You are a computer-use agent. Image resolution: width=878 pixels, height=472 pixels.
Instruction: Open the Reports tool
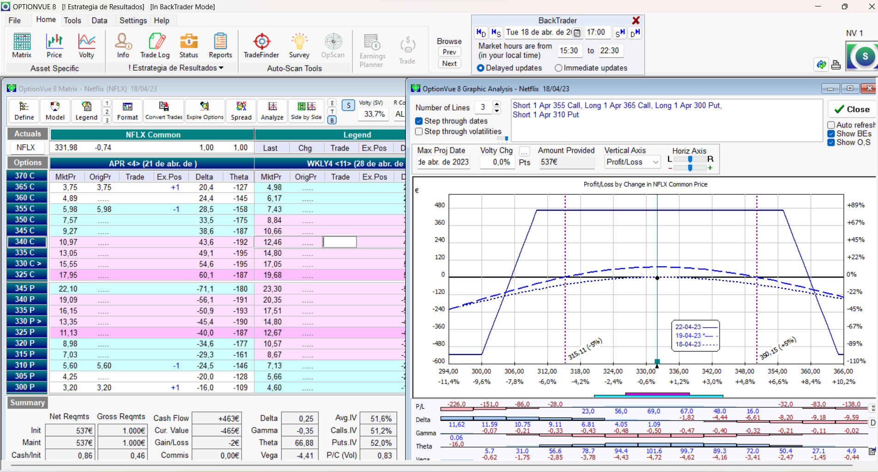point(220,46)
